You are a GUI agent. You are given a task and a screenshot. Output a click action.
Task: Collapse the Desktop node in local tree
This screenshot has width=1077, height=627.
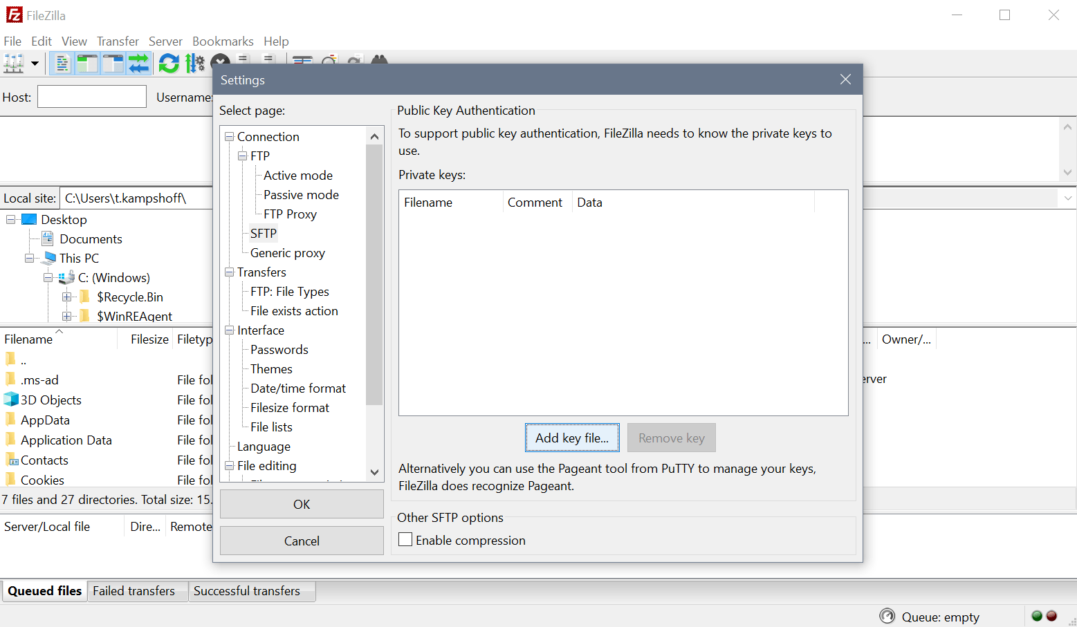[x=11, y=220]
